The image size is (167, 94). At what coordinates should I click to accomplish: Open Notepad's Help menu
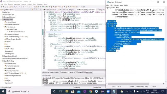click(126, 5)
